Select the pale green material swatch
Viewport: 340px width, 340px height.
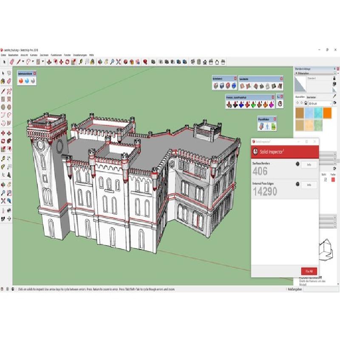(318, 125)
